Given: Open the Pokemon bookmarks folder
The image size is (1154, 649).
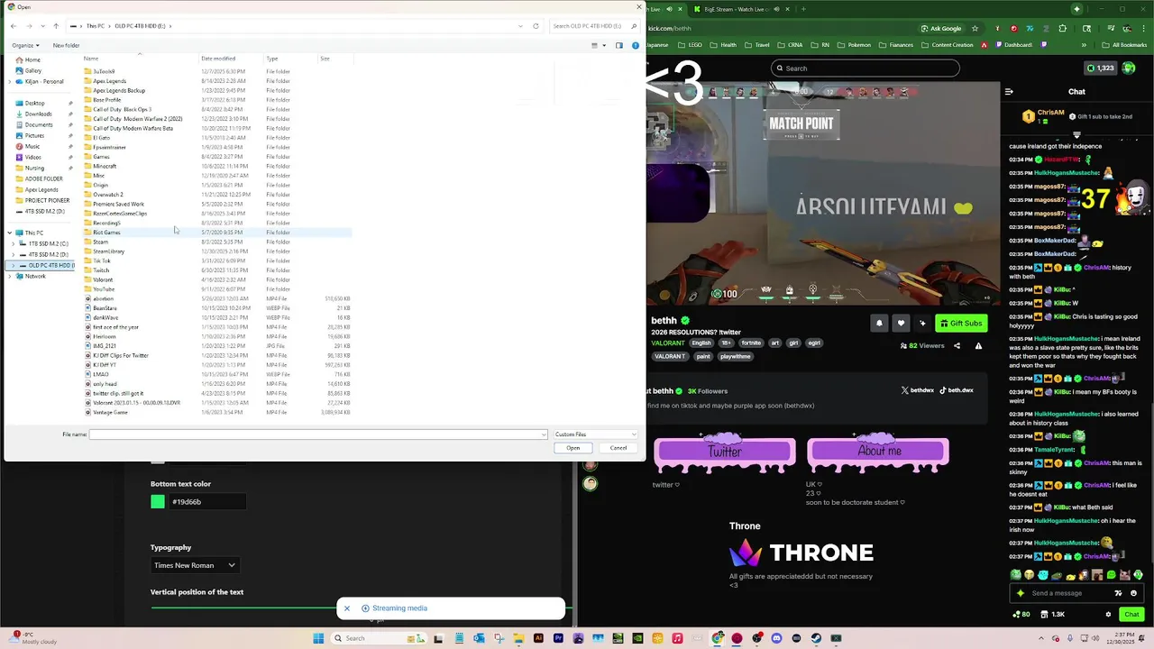Looking at the screenshot, I should pos(855,44).
